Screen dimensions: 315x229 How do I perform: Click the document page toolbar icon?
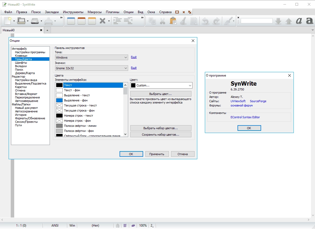[194, 21]
